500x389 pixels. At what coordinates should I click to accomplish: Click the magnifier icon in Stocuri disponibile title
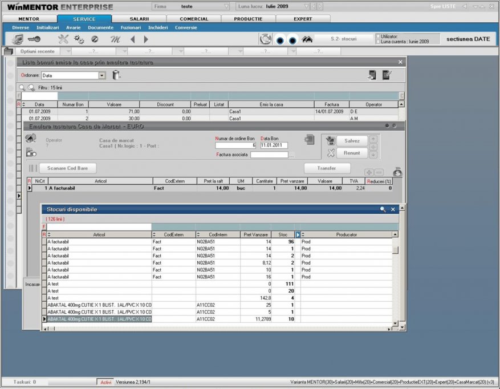[x=383, y=209]
